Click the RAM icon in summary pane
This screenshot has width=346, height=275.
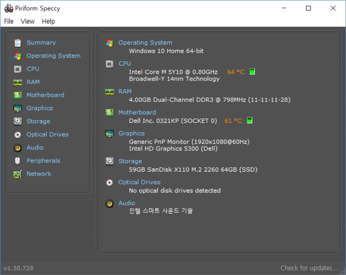(109, 92)
